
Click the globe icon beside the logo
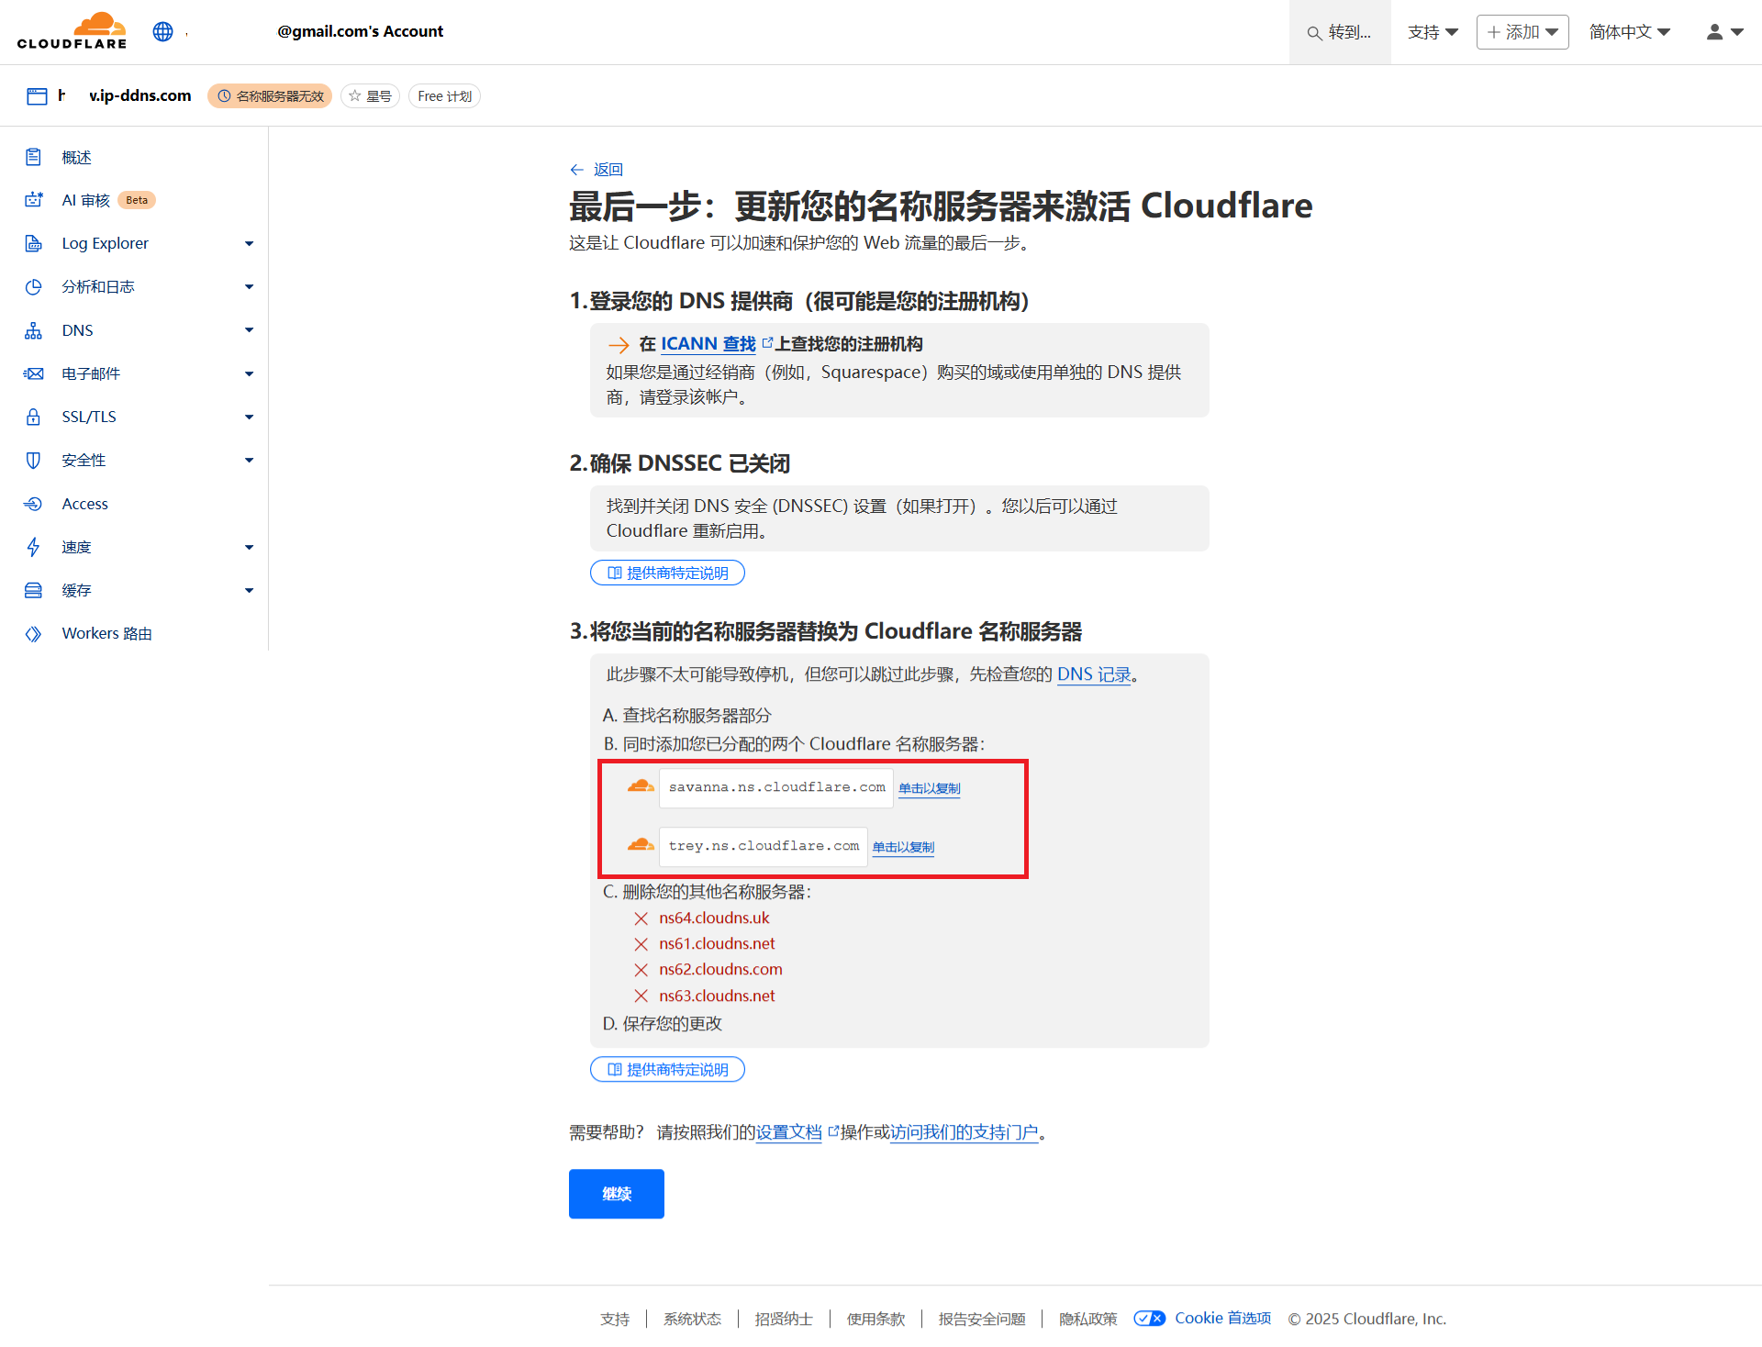pos(162,31)
